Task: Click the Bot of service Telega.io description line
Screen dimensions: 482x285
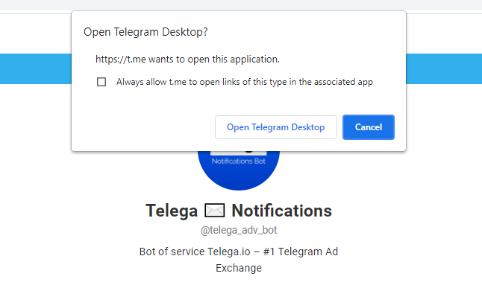Action: pyautogui.click(x=239, y=252)
